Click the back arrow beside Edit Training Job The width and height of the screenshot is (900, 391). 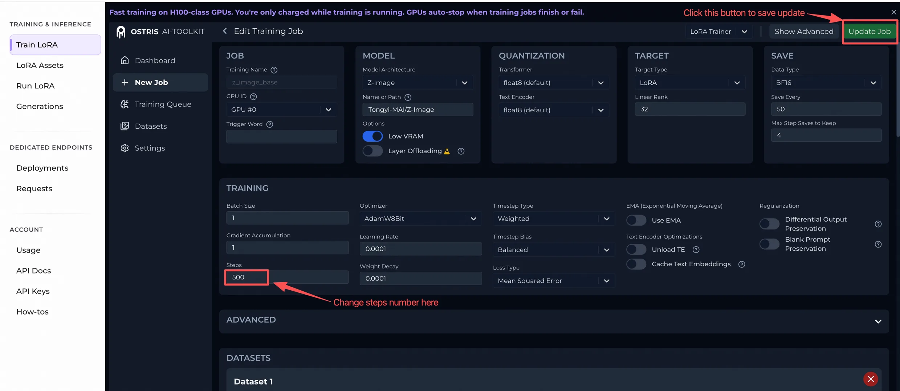(x=225, y=31)
